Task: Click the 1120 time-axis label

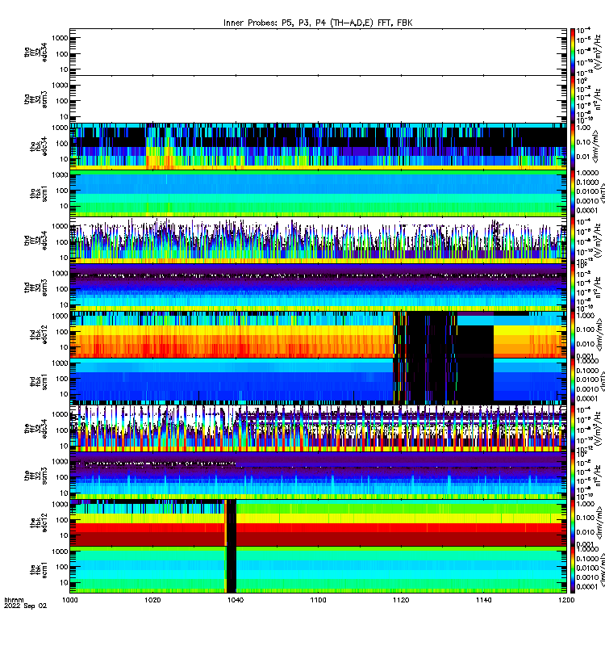Action: pyautogui.click(x=401, y=600)
